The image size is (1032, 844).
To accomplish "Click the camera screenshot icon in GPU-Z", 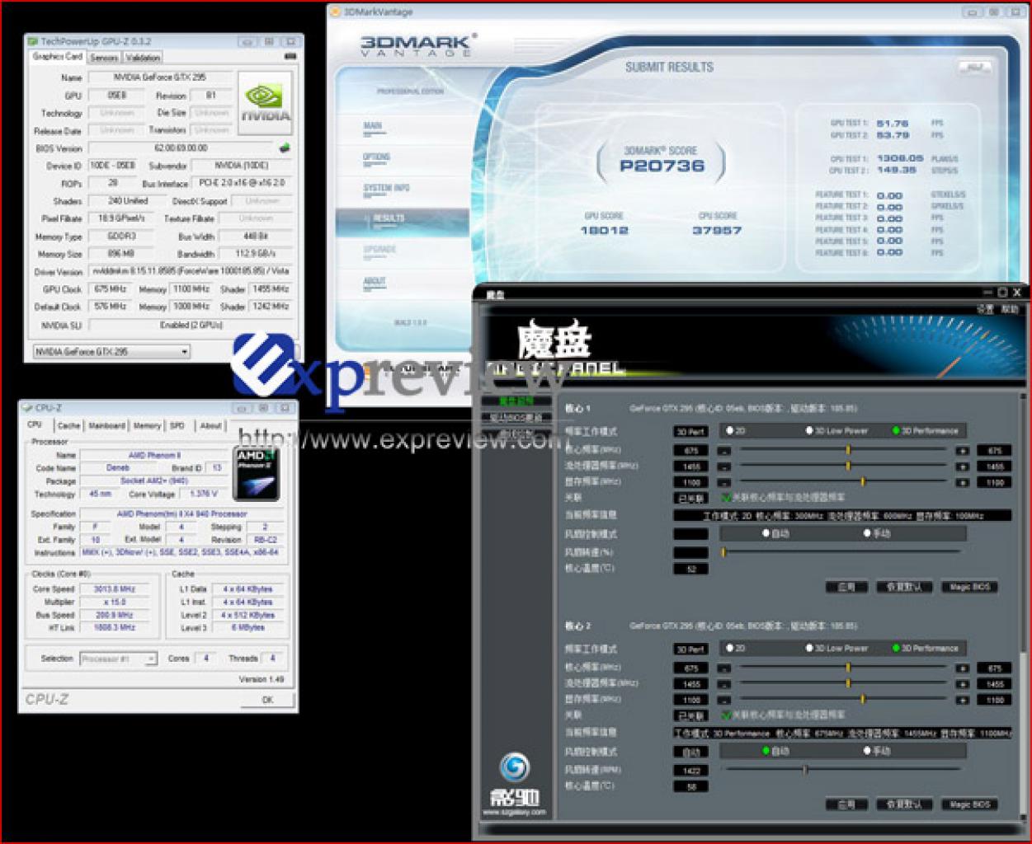I will click(290, 57).
